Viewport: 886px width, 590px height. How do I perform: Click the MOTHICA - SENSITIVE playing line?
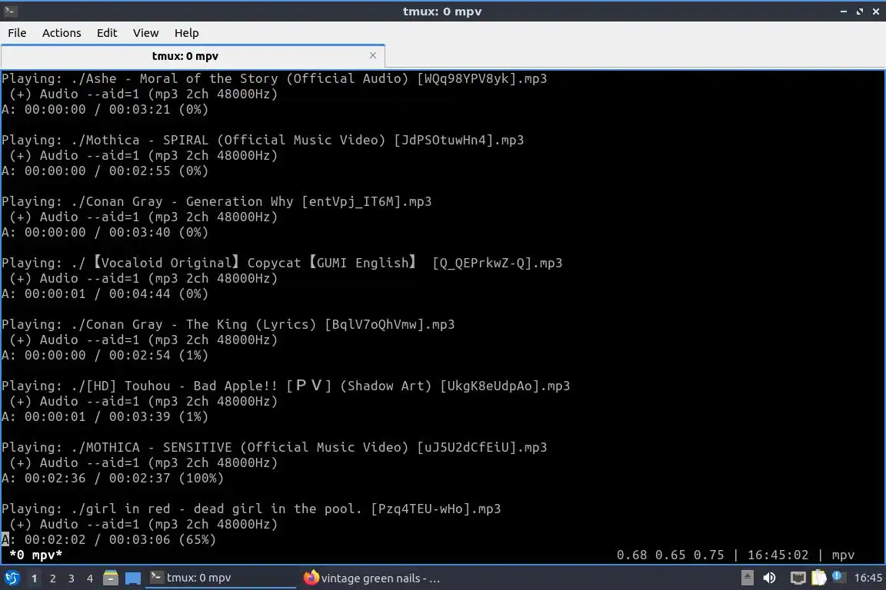[274, 448]
